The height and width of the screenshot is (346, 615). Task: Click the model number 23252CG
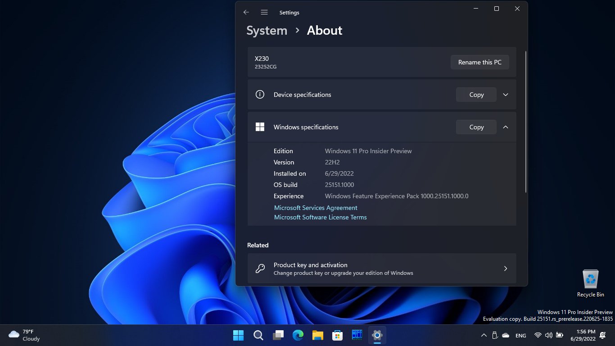266,67
